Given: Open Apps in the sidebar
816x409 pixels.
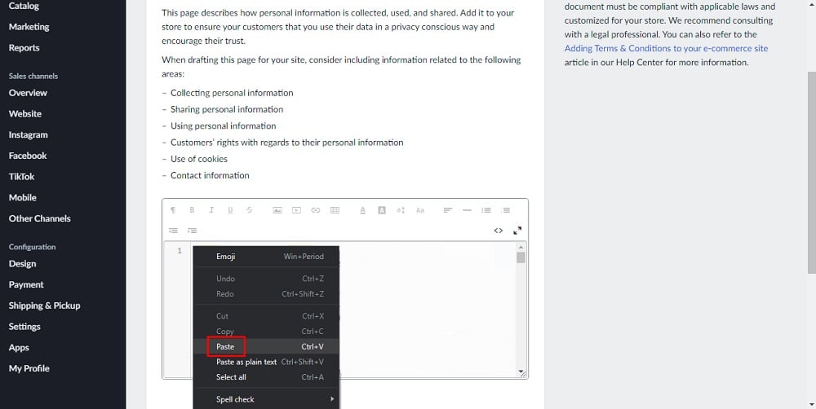Looking at the screenshot, I should 19,348.
